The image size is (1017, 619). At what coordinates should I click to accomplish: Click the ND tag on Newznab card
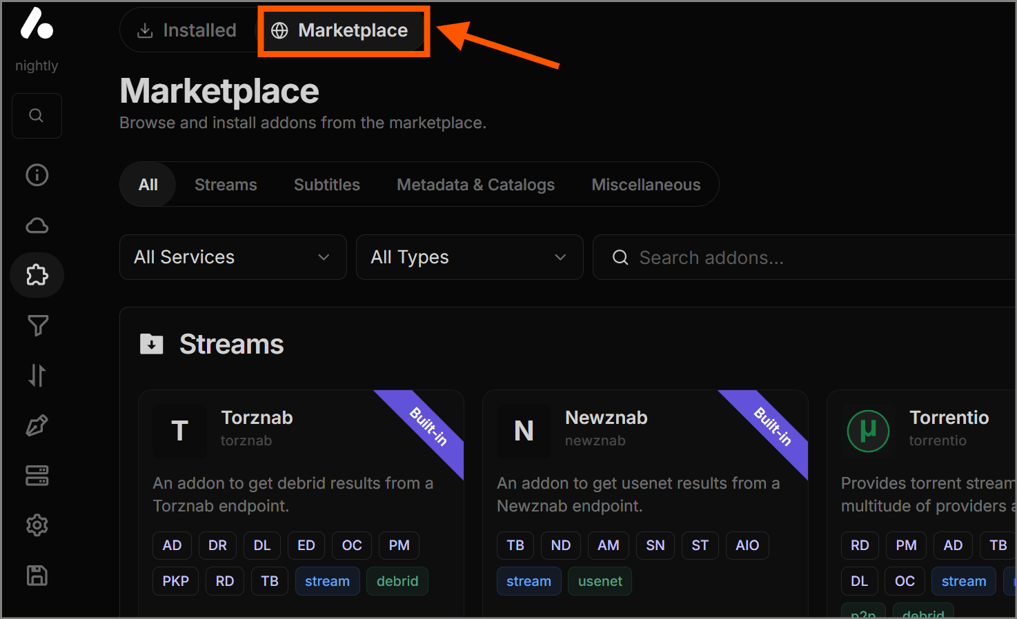(x=561, y=545)
